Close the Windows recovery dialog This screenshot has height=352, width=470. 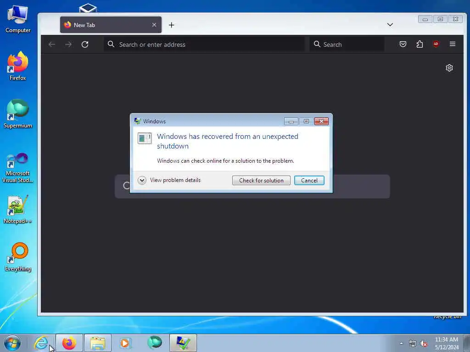point(321,121)
